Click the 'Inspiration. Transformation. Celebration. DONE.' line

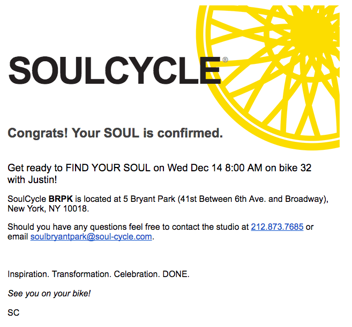[x=99, y=274]
